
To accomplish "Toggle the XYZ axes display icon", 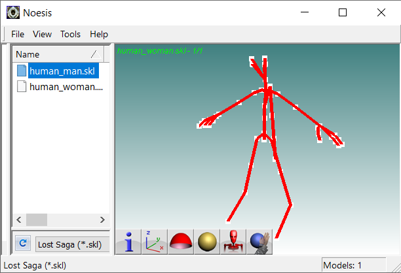I will [x=155, y=242].
